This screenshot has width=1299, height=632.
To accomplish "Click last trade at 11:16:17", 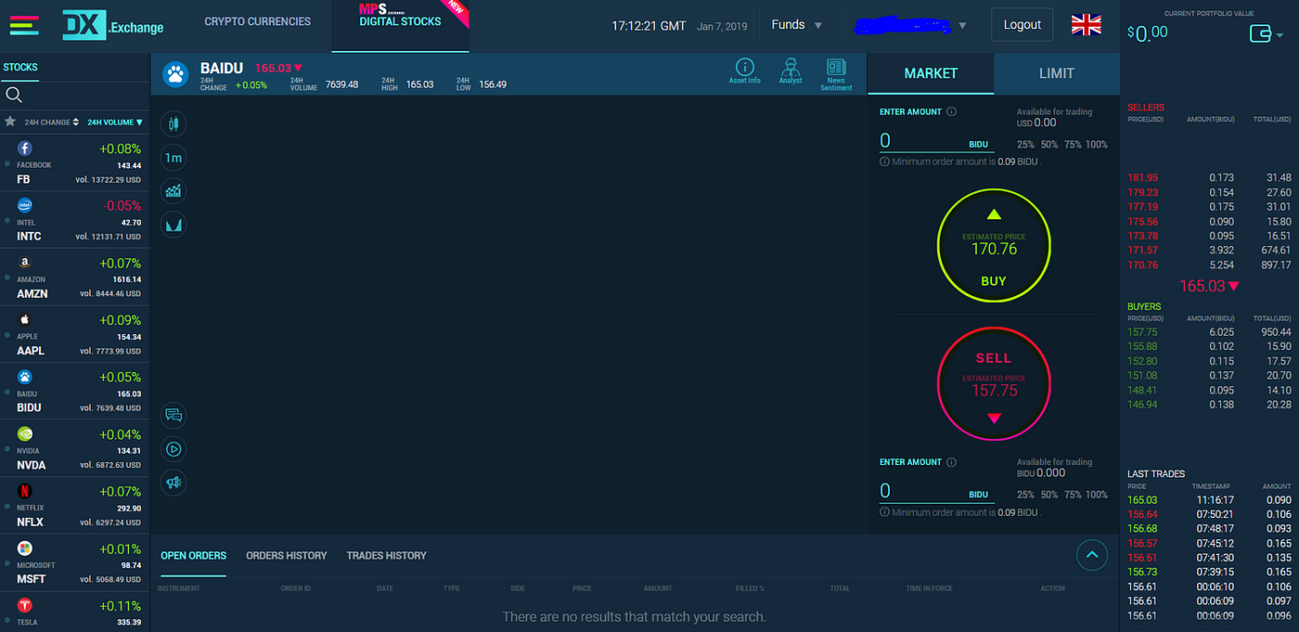I will point(1209,499).
